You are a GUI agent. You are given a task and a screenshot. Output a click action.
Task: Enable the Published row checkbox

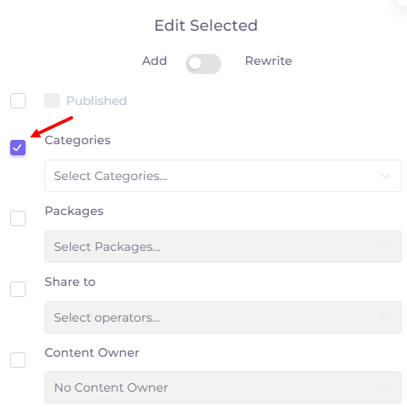pyautogui.click(x=18, y=101)
